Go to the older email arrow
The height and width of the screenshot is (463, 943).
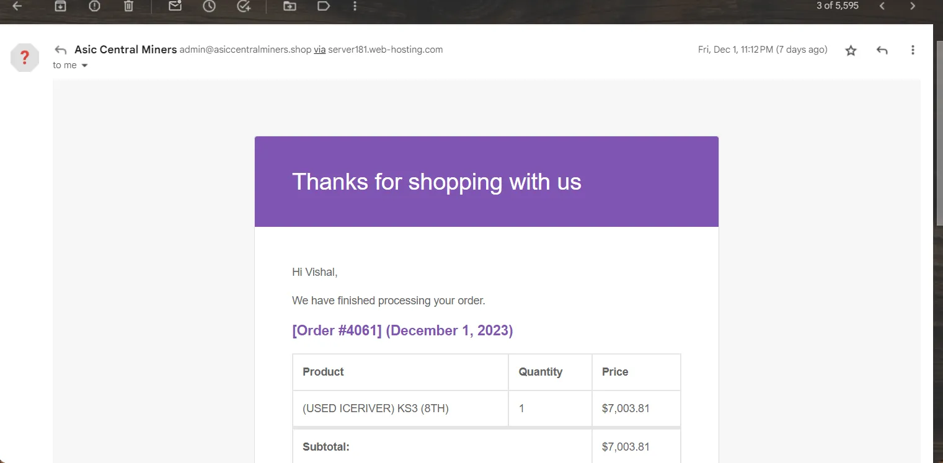coord(913,6)
